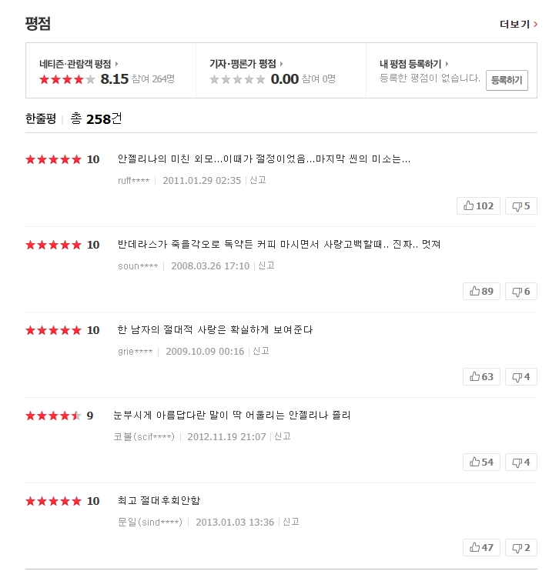Downvote the grie**** review with 4 dislikes
The image size is (559, 571).
pos(521,377)
